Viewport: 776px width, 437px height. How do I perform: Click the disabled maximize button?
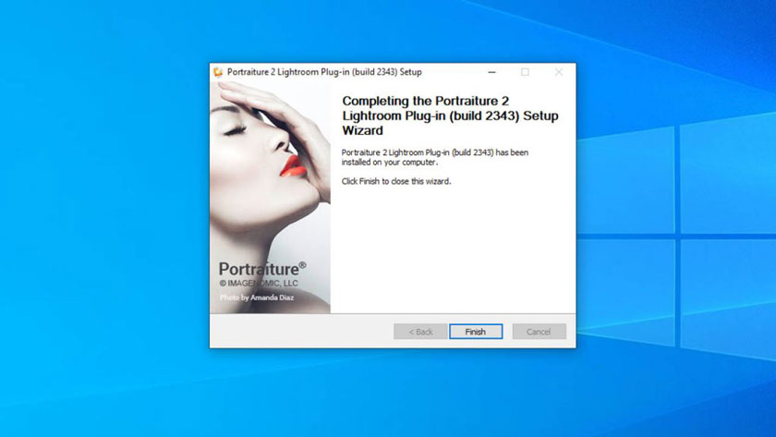(x=525, y=72)
